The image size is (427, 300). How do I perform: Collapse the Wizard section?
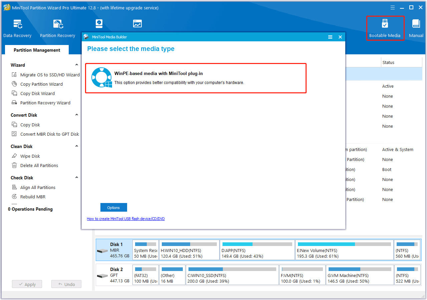tap(77, 65)
